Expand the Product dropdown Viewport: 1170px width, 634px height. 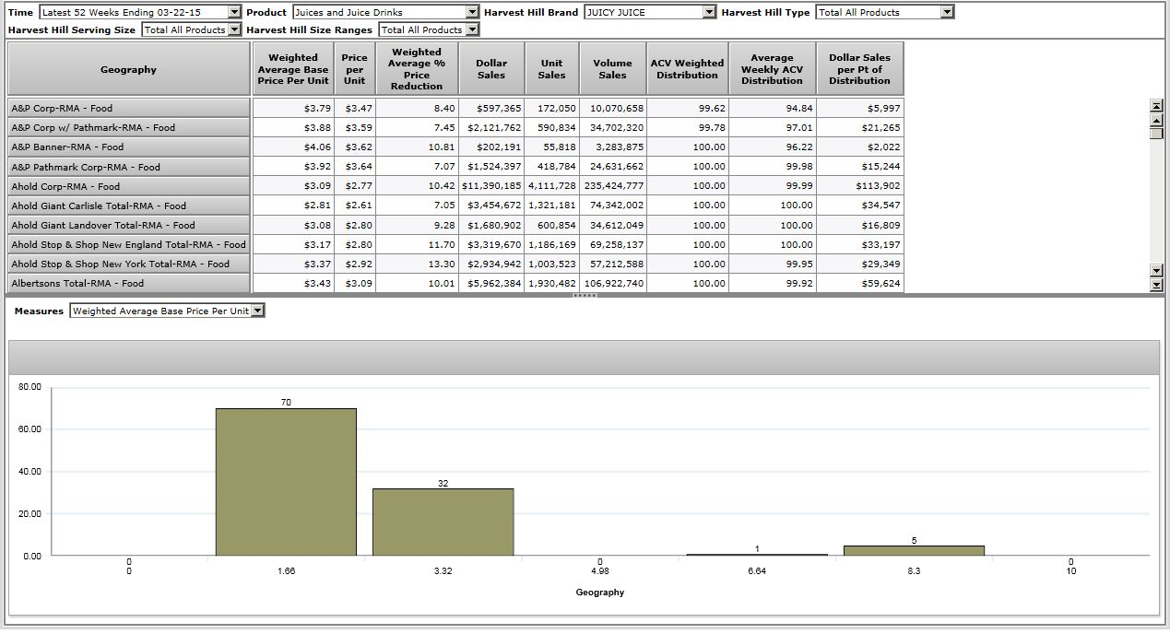tap(472, 12)
